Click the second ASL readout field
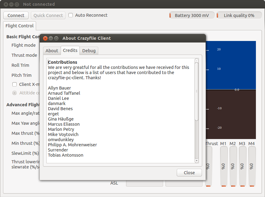 [184, 183]
